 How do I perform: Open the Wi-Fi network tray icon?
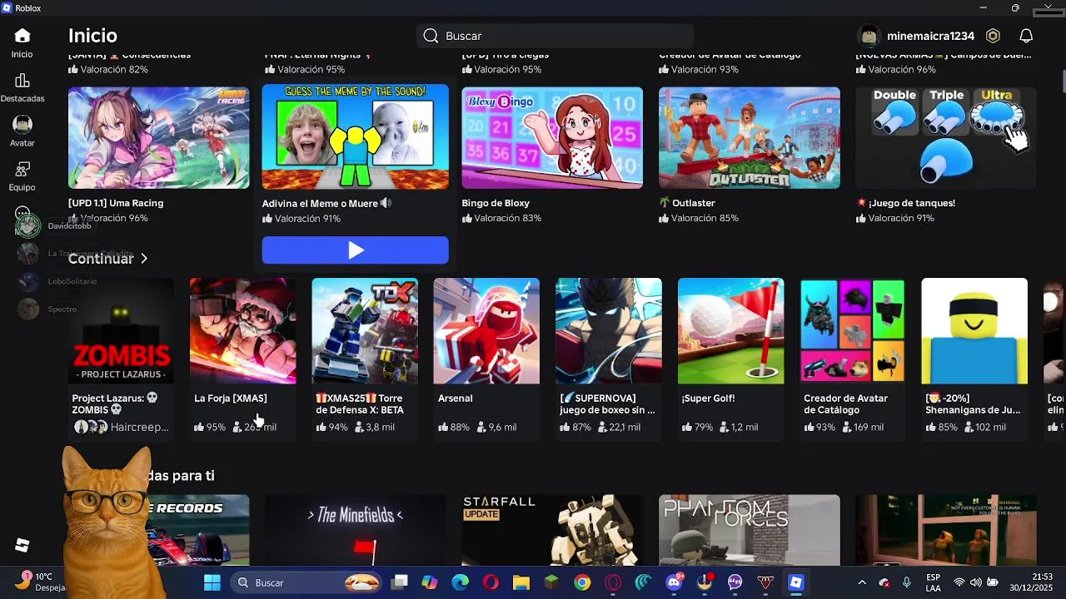(959, 582)
